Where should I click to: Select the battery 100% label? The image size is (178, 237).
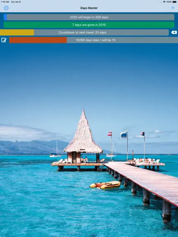click(169, 2)
